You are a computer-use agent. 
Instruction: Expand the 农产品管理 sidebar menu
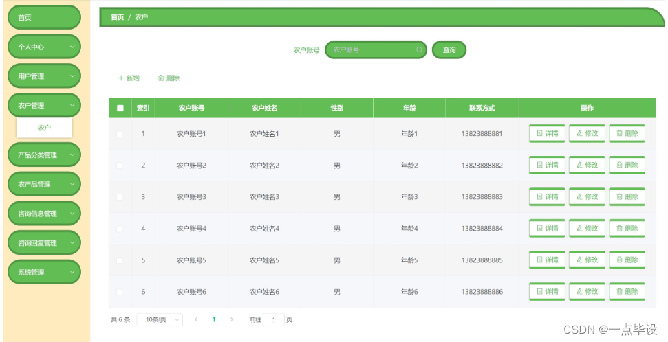(44, 184)
